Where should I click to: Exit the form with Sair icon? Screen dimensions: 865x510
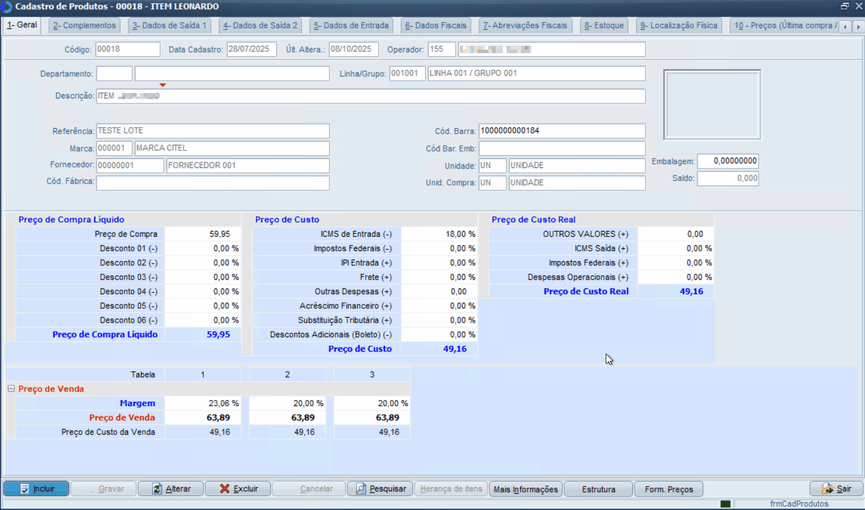click(x=828, y=489)
